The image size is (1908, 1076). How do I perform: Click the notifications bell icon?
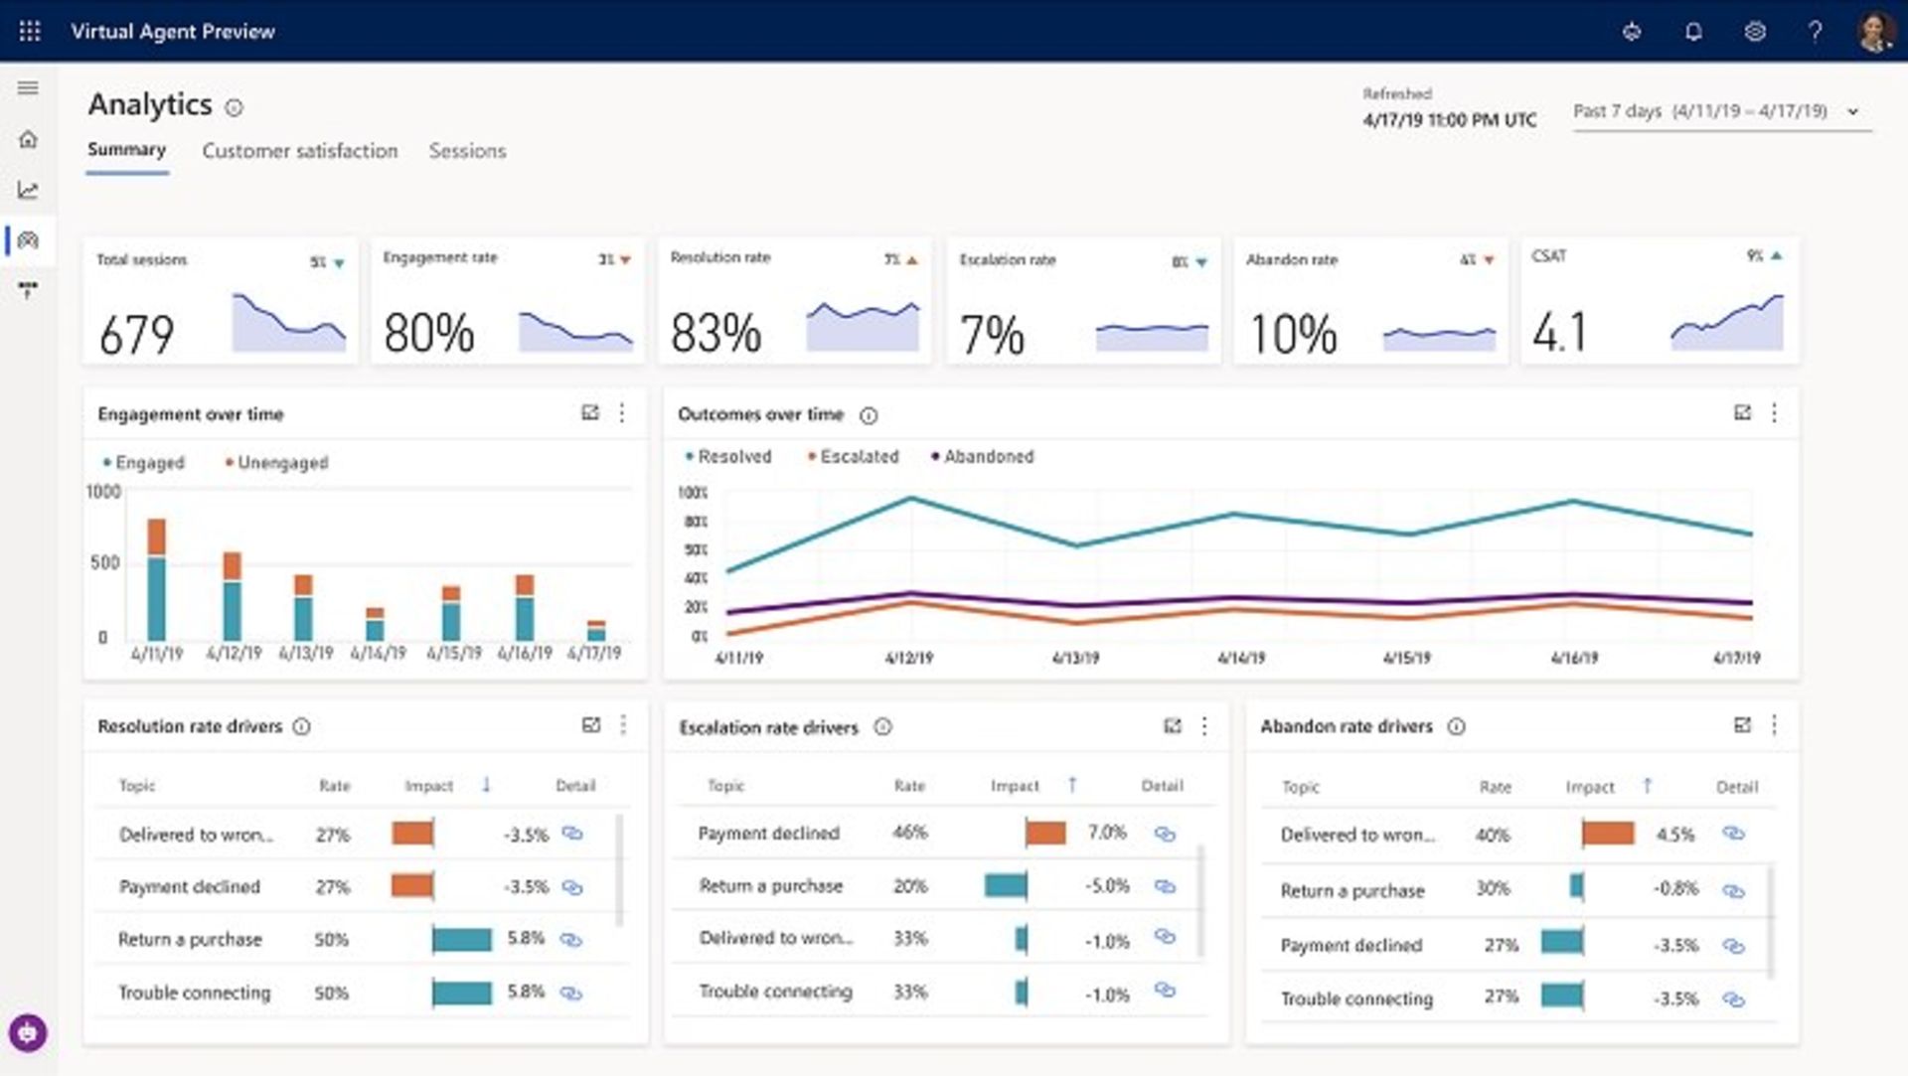1693,32
